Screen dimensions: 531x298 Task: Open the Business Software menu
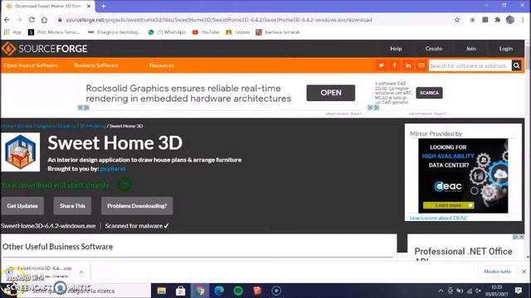pyautogui.click(x=96, y=65)
